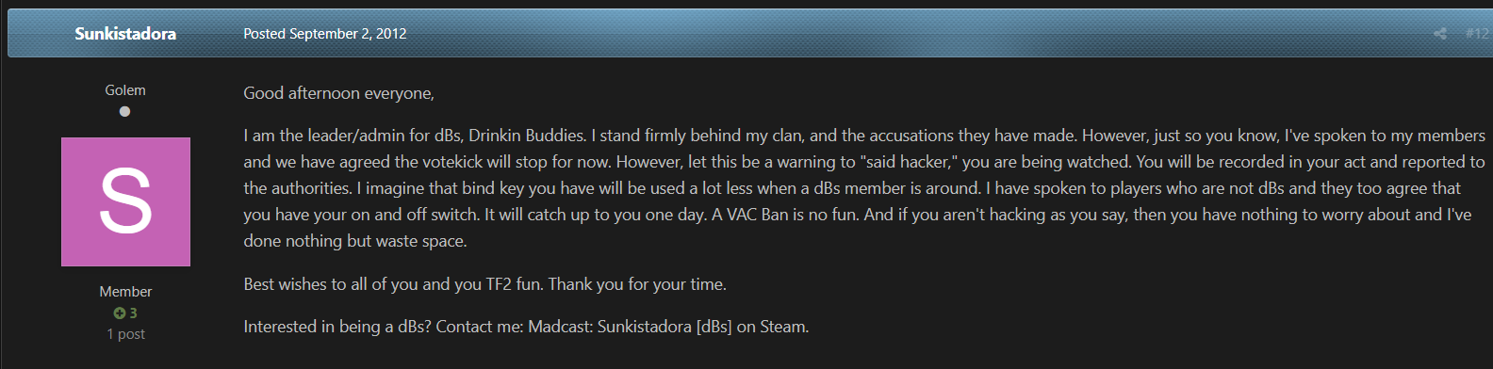This screenshot has width=1493, height=369.
Task: Click the Interested in being a dBs line
Action: pos(526,326)
